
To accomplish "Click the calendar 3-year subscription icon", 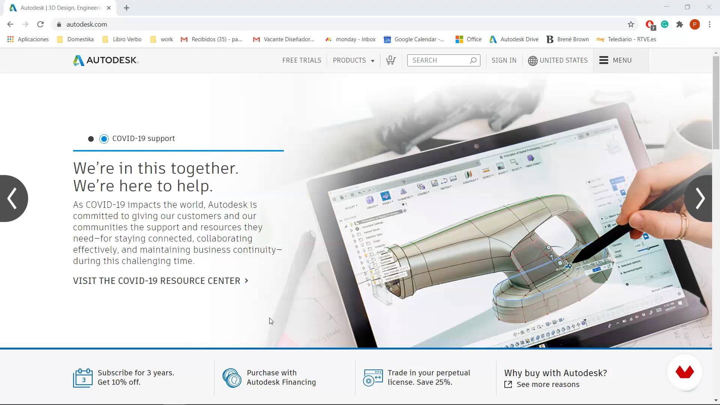I will (x=83, y=378).
